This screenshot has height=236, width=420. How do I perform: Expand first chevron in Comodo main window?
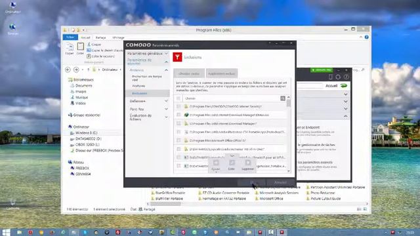pos(346,94)
